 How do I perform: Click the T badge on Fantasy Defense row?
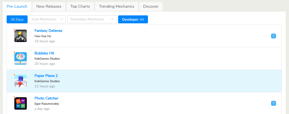pyautogui.click(x=273, y=36)
